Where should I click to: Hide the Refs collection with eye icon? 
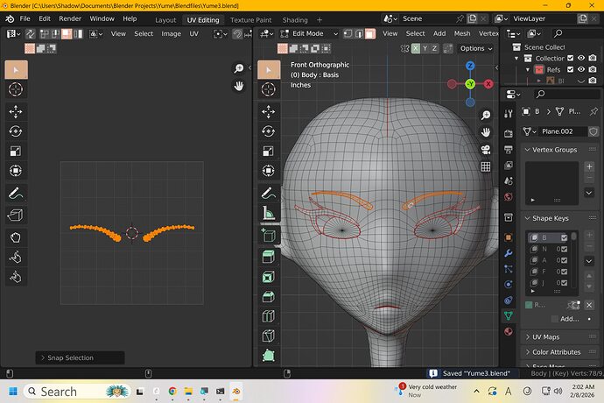click(581, 69)
